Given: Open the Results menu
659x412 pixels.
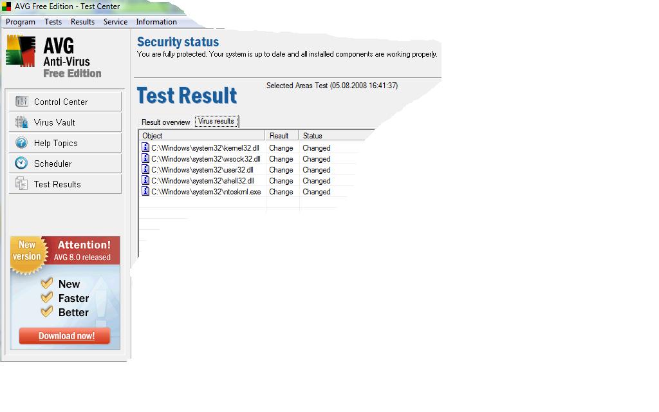Looking at the screenshot, I should tap(82, 22).
